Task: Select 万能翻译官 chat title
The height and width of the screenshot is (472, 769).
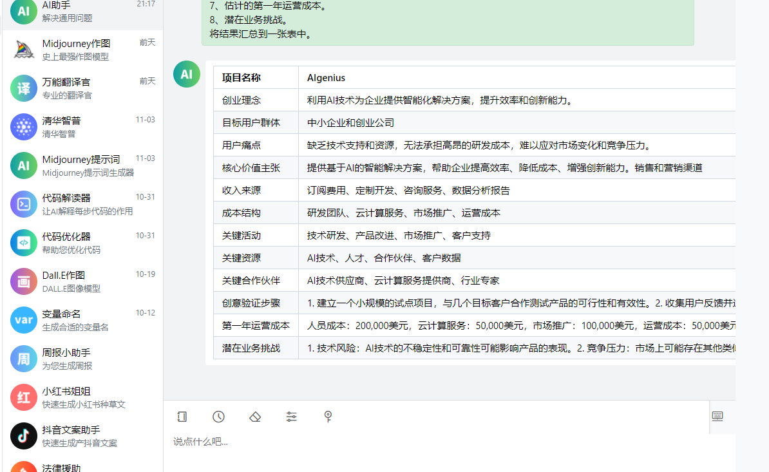Action: (x=66, y=82)
